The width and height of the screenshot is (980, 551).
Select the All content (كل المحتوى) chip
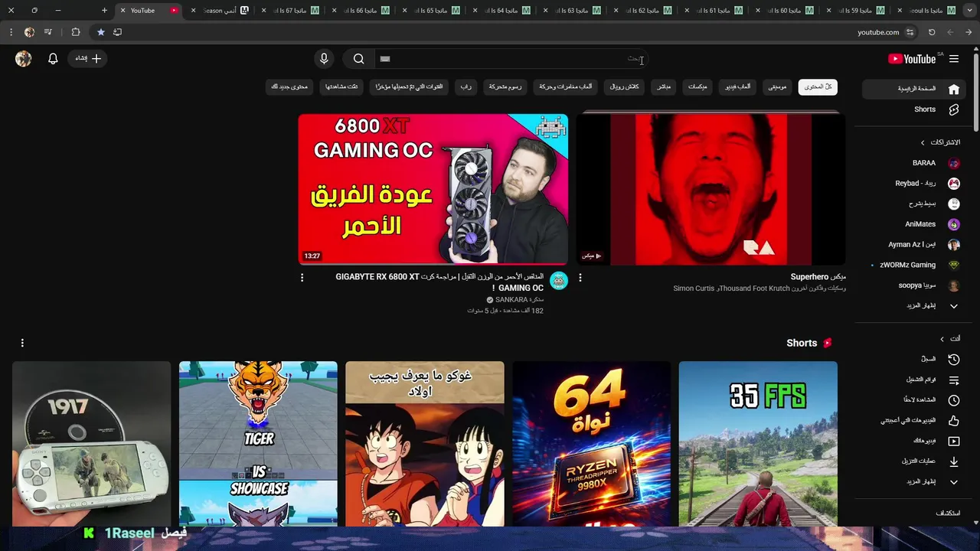click(x=818, y=87)
